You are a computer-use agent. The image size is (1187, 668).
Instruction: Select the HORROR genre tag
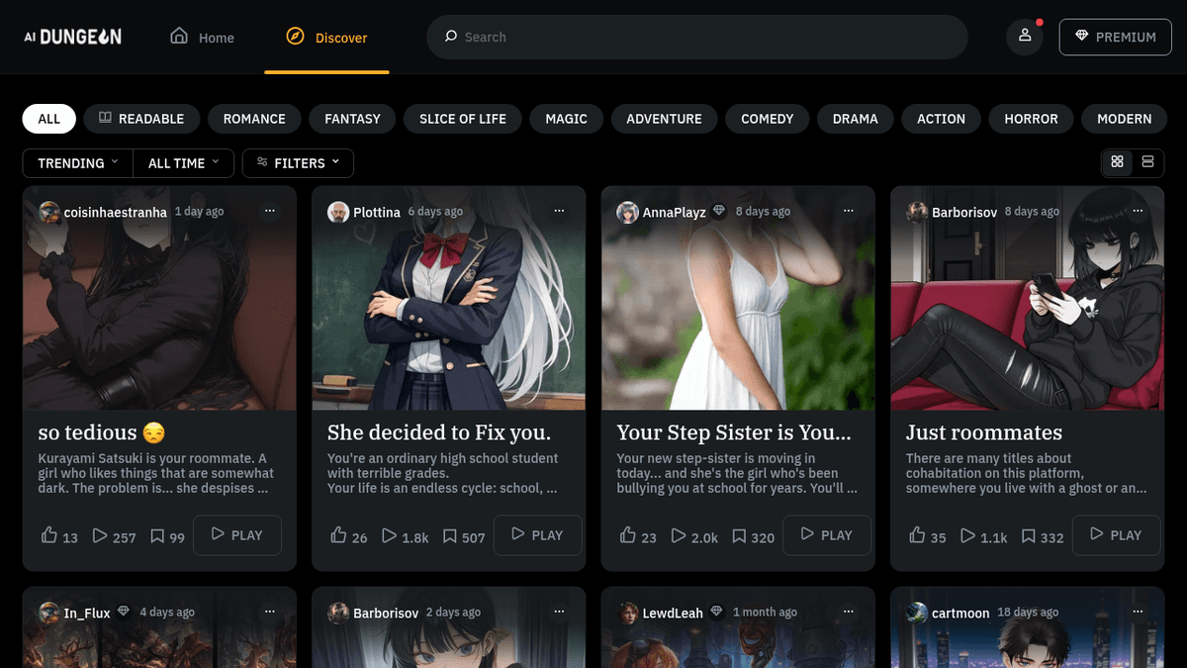click(1031, 119)
